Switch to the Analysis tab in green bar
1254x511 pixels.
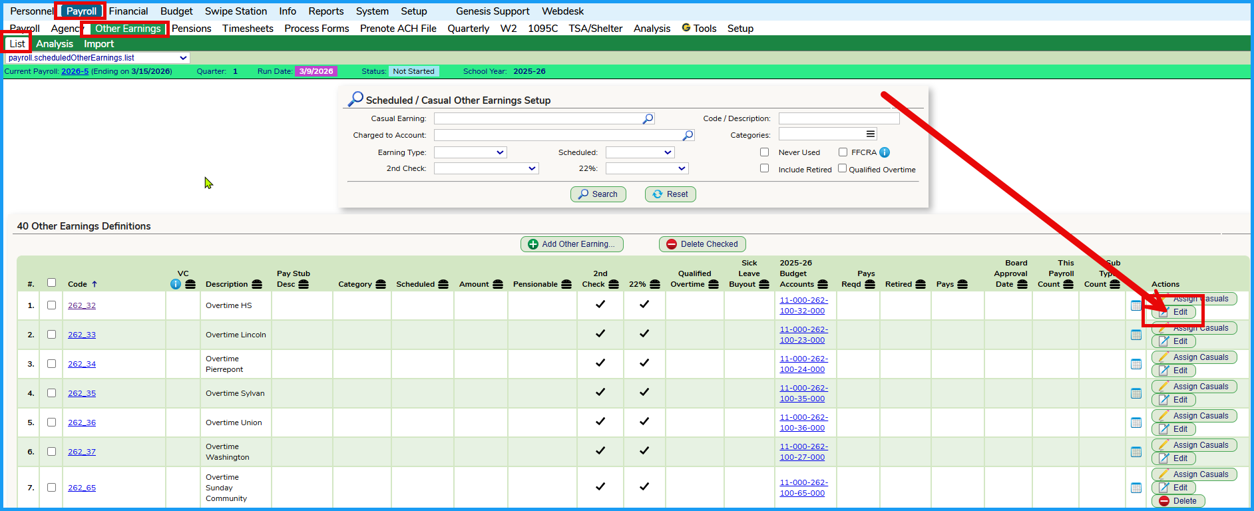[x=55, y=44]
